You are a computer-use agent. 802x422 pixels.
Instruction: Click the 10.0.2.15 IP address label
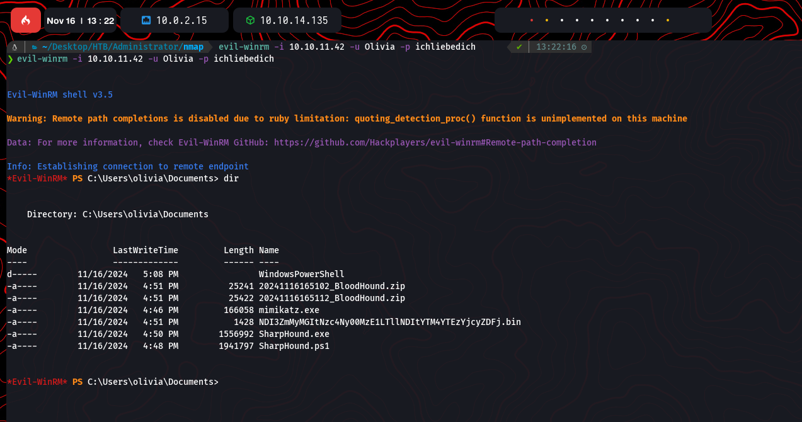(181, 21)
